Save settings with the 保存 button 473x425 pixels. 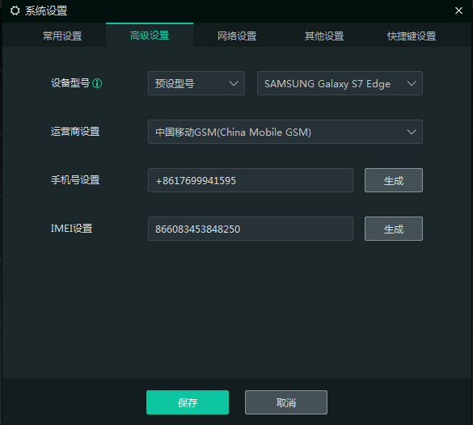188,402
